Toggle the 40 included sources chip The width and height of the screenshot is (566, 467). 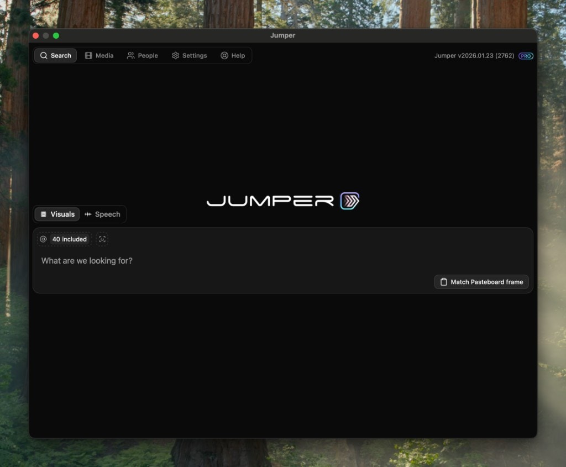coord(70,239)
